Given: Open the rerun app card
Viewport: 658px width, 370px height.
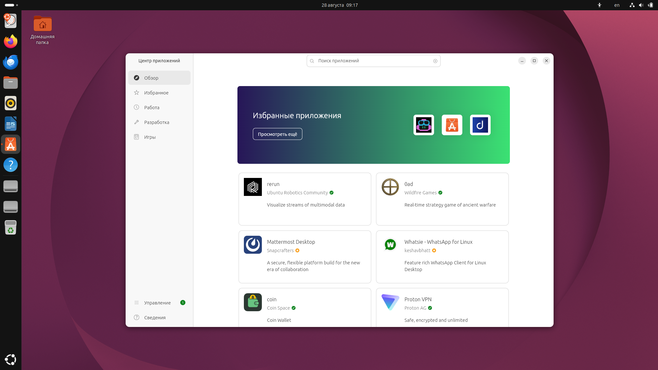Looking at the screenshot, I should [x=305, y=199].
